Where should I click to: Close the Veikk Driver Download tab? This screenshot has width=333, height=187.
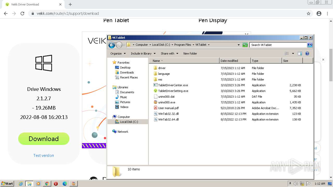coord(60,4)
